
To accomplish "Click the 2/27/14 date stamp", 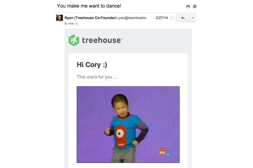I will (162, 18).
